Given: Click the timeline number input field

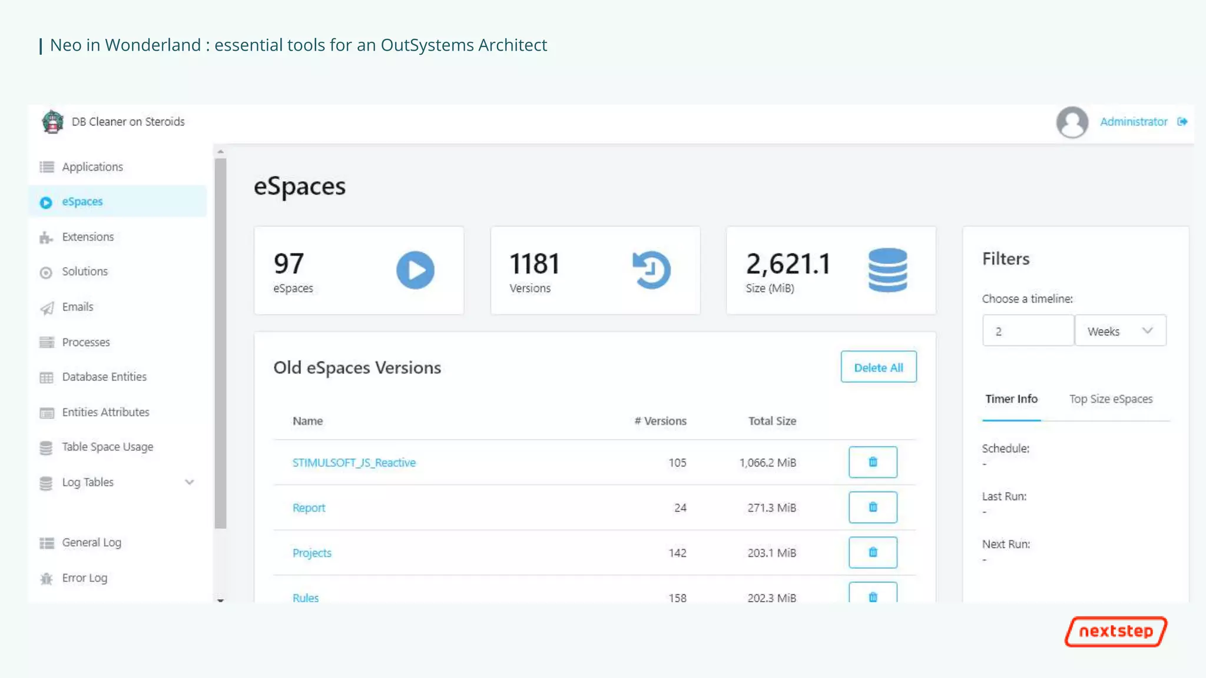Looking at the screenshot, I should 1028,331.
